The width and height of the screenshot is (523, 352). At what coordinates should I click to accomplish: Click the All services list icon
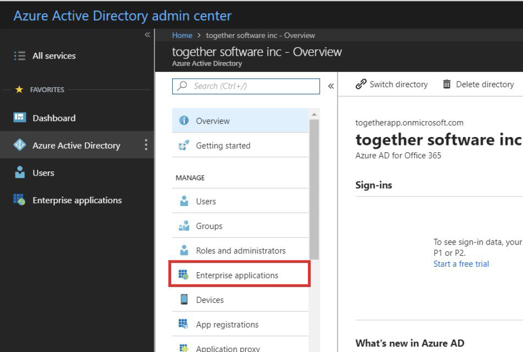20,56
